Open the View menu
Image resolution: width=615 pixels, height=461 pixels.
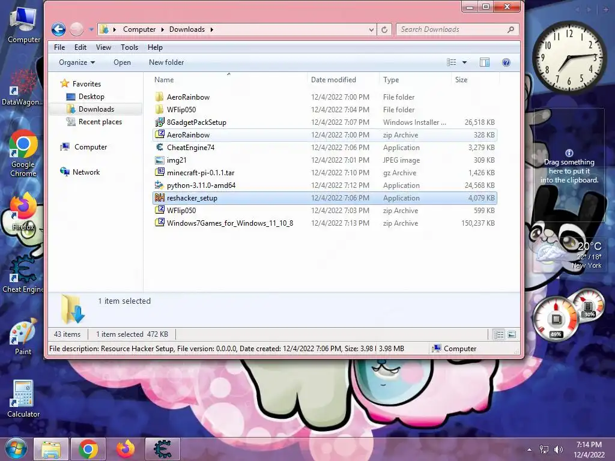click(x=103, y=47)
